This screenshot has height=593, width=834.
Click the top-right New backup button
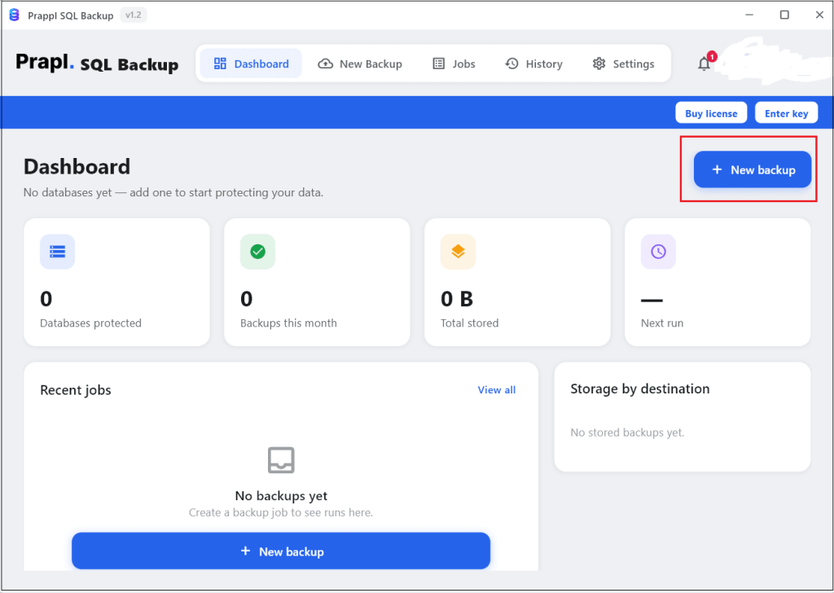point(752,169)
